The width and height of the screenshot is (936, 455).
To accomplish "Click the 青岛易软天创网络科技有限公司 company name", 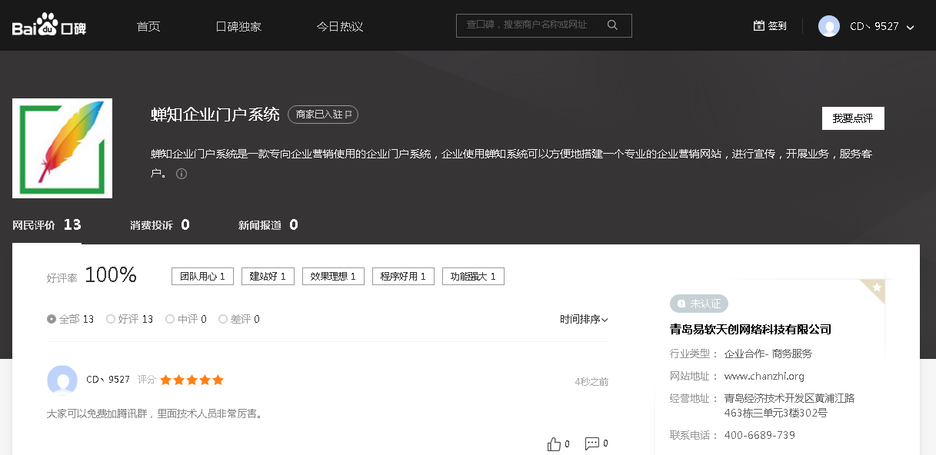I will [751, 329].
